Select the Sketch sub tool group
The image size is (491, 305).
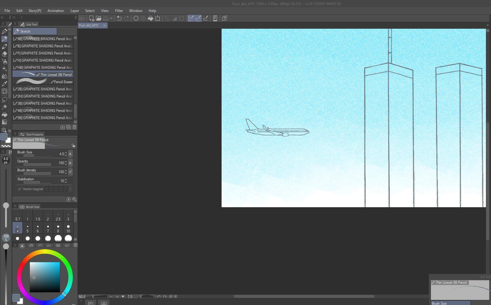35,31
